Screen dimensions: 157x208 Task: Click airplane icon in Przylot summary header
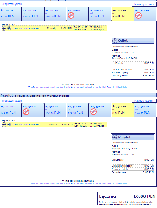click(x=115, y=137)
